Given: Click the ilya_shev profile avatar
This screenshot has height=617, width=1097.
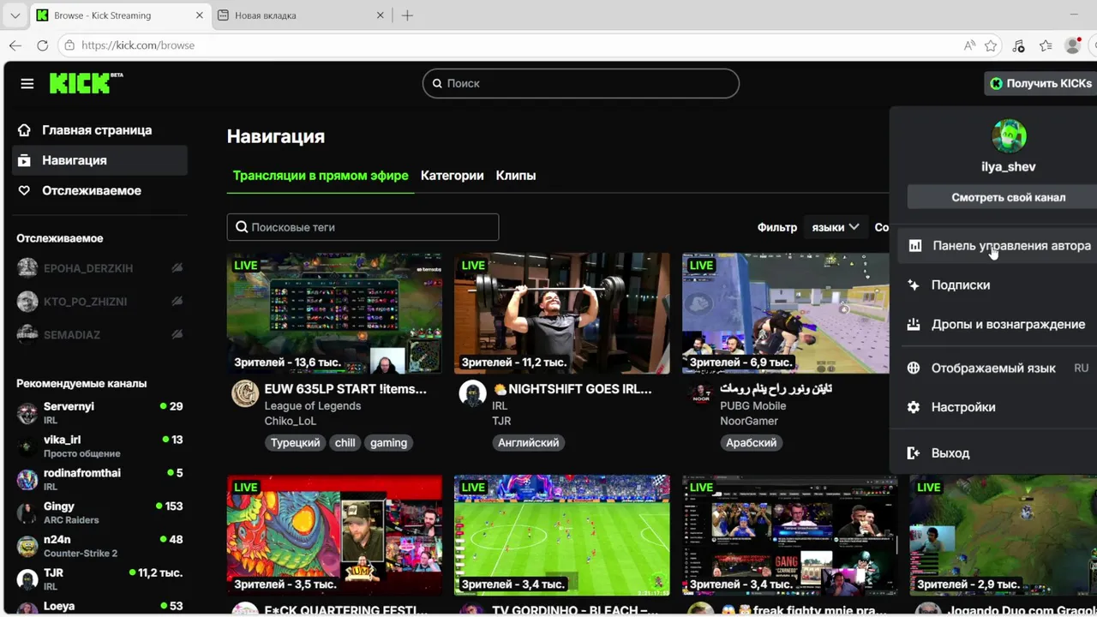Looking at the screenshot, I should pyautogui.click(x=1009, y=135).
